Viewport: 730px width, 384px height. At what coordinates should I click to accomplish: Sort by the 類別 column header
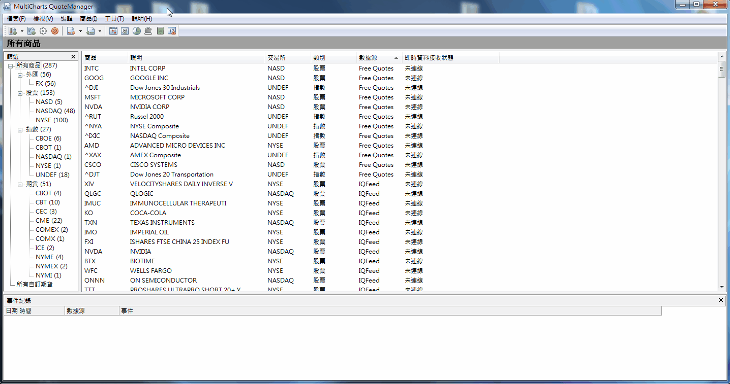click(x=333, y=58)
